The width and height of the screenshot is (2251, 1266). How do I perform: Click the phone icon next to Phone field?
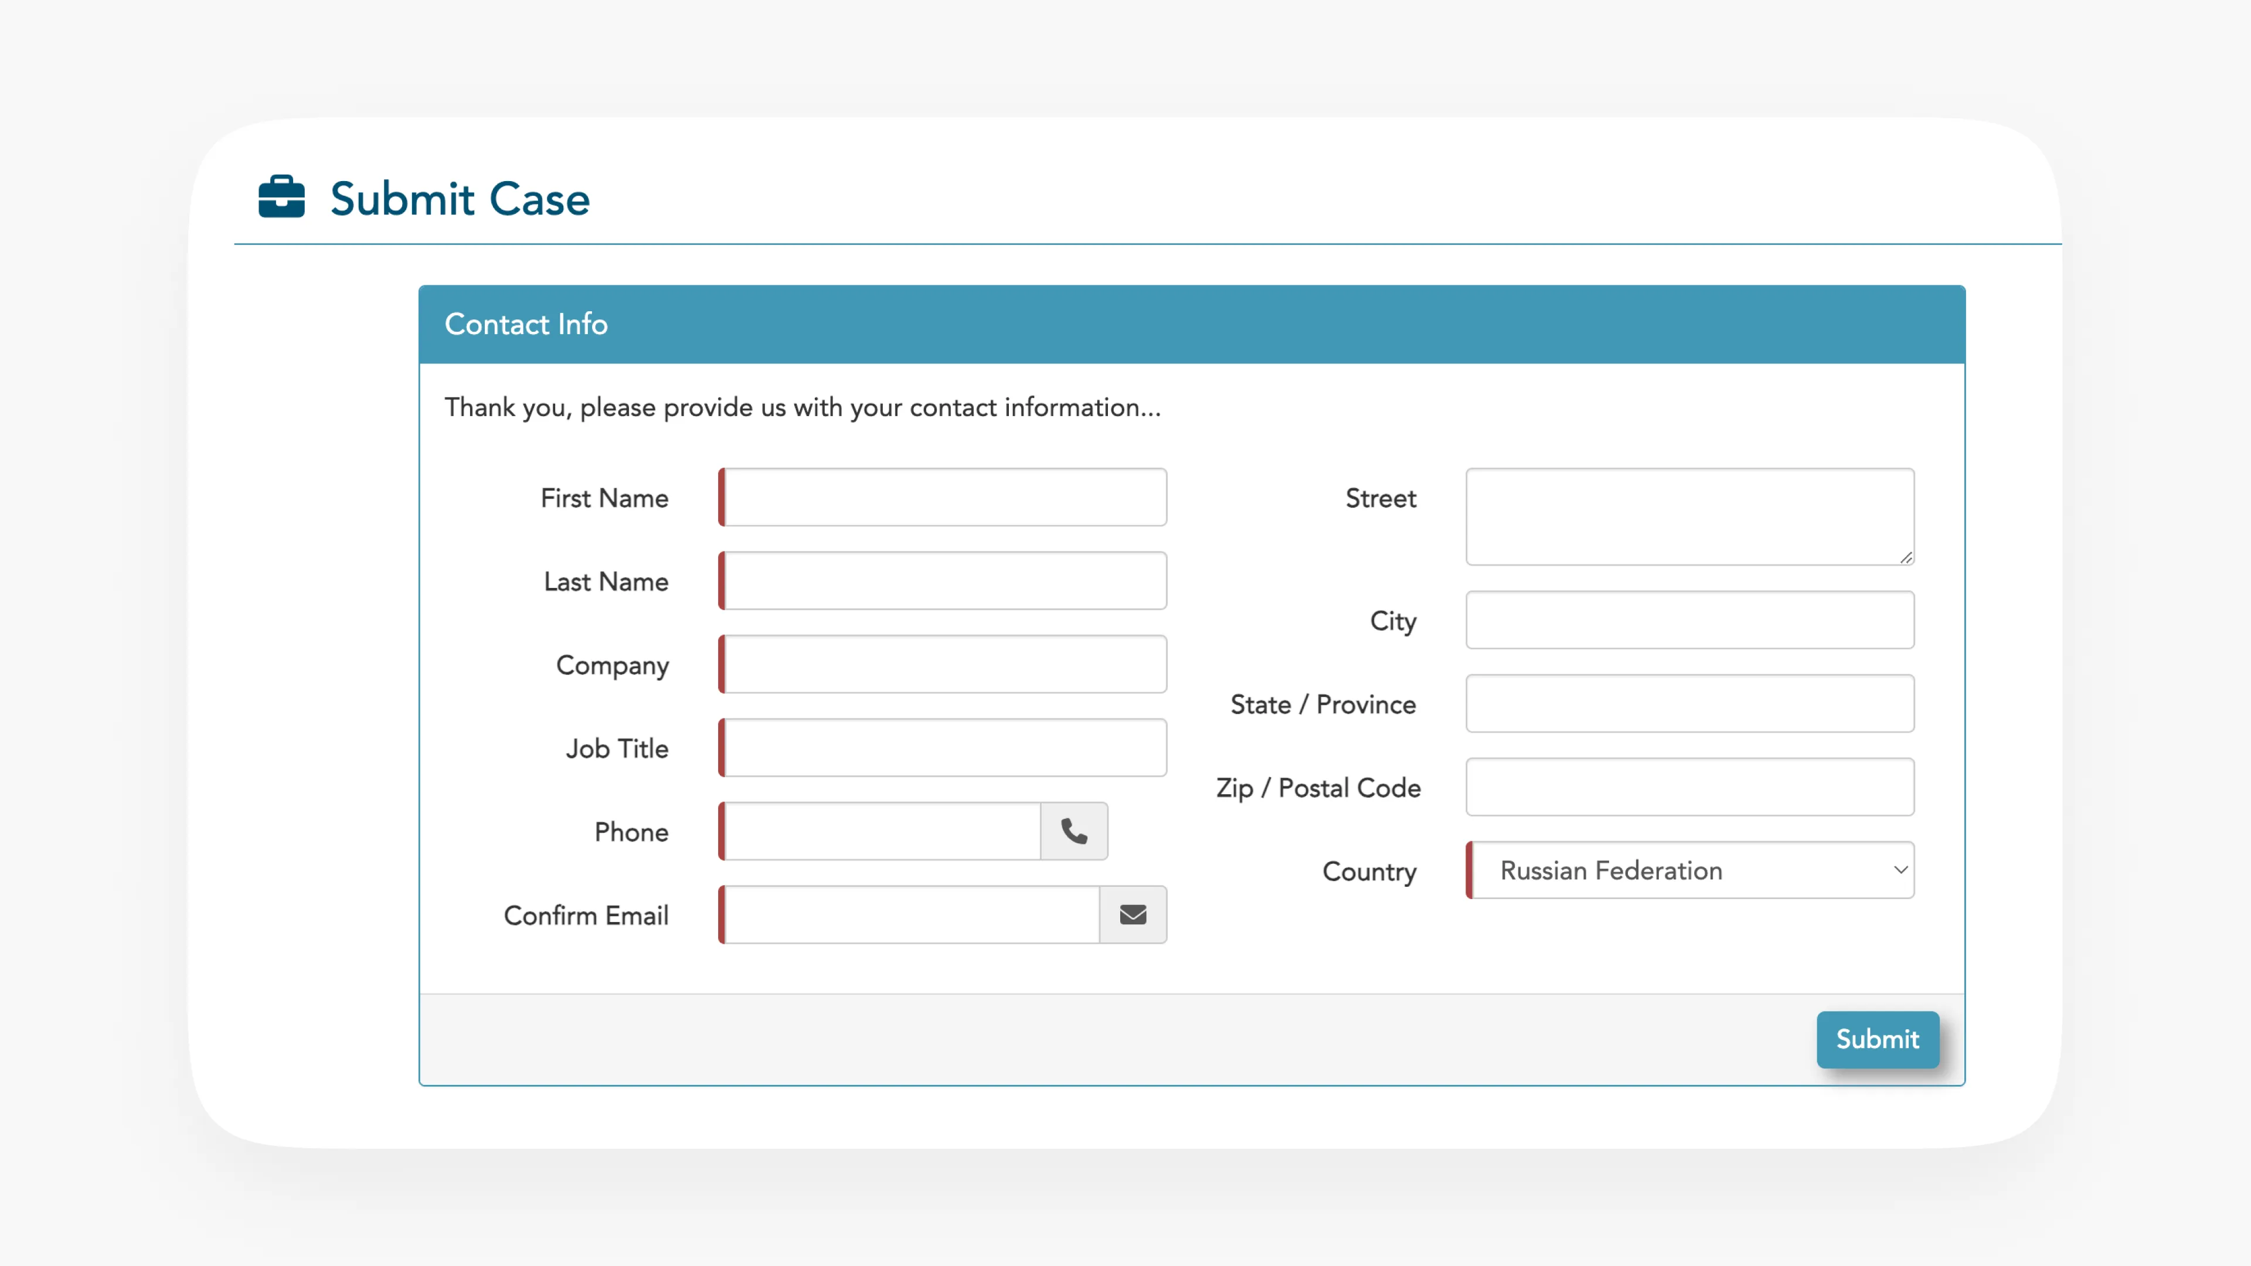pos(1074,831)
